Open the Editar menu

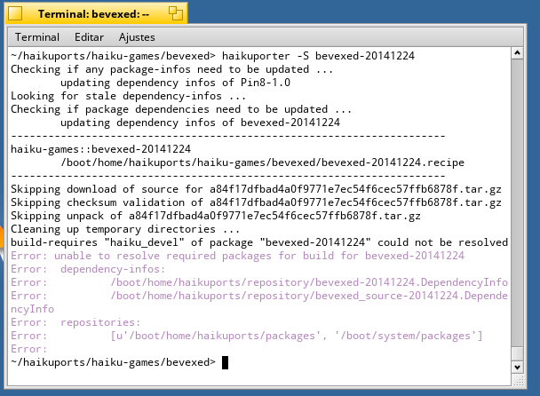point(89,36)
